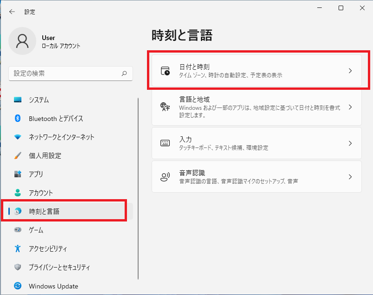
Task: Click the ゲーム controller icon
Action: coord(18,230)
